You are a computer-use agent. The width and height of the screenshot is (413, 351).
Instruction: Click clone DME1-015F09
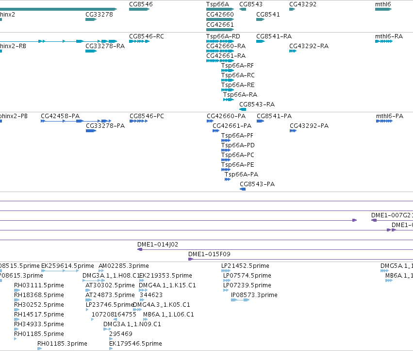(x=209, y=254)
